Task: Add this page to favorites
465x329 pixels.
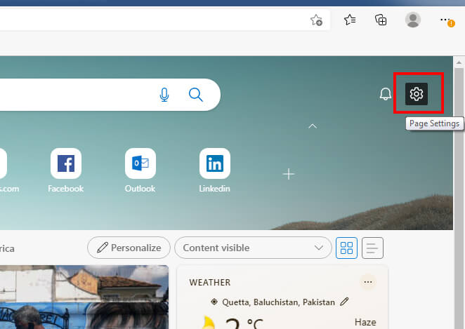Action: coord(317,20)
